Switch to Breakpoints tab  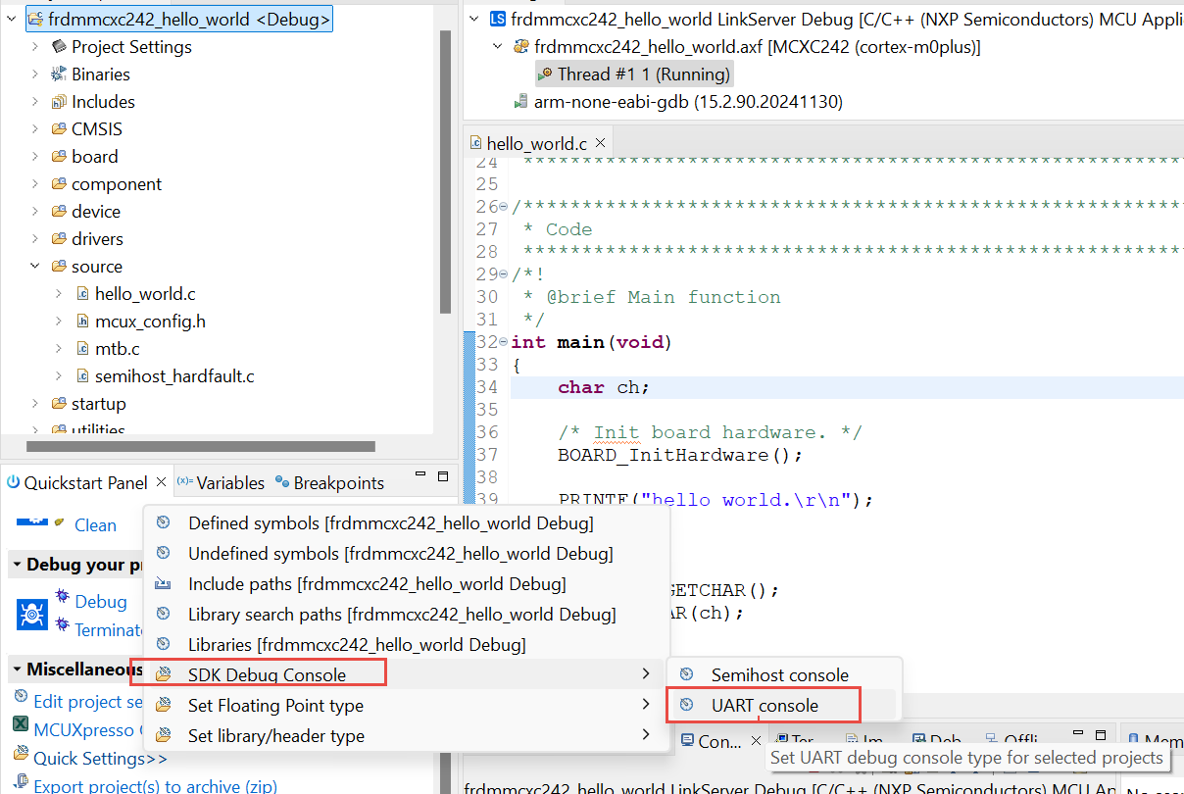pos(338,482)
